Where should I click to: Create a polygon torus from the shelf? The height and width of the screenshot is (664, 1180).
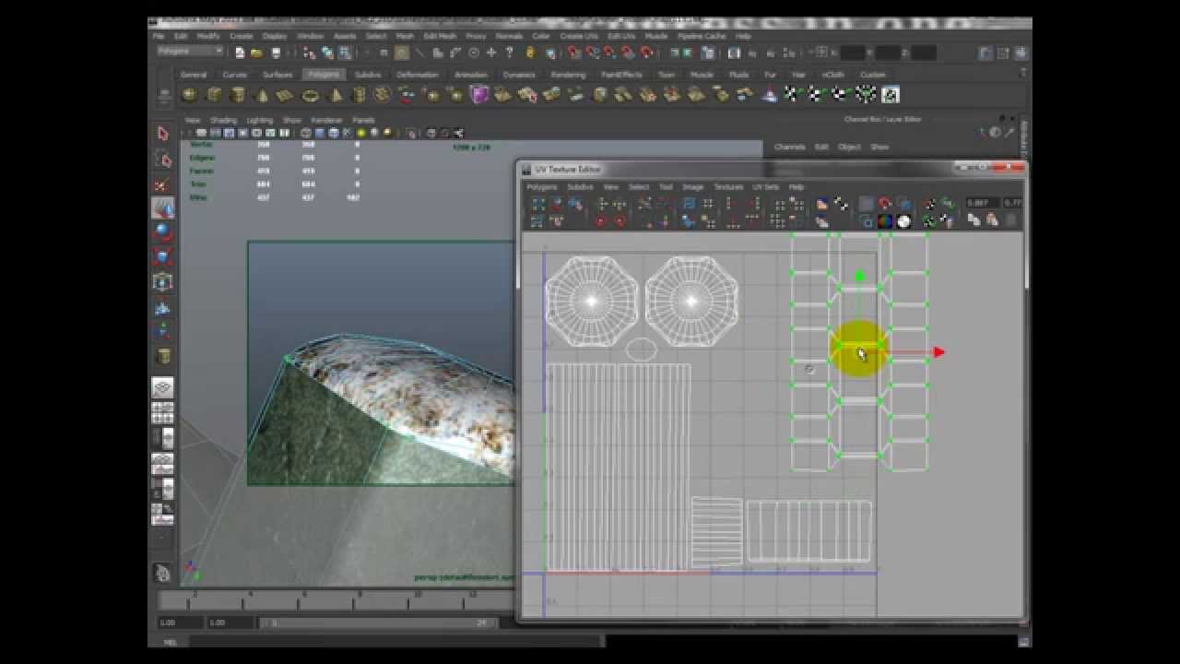(x=310, y=94)
